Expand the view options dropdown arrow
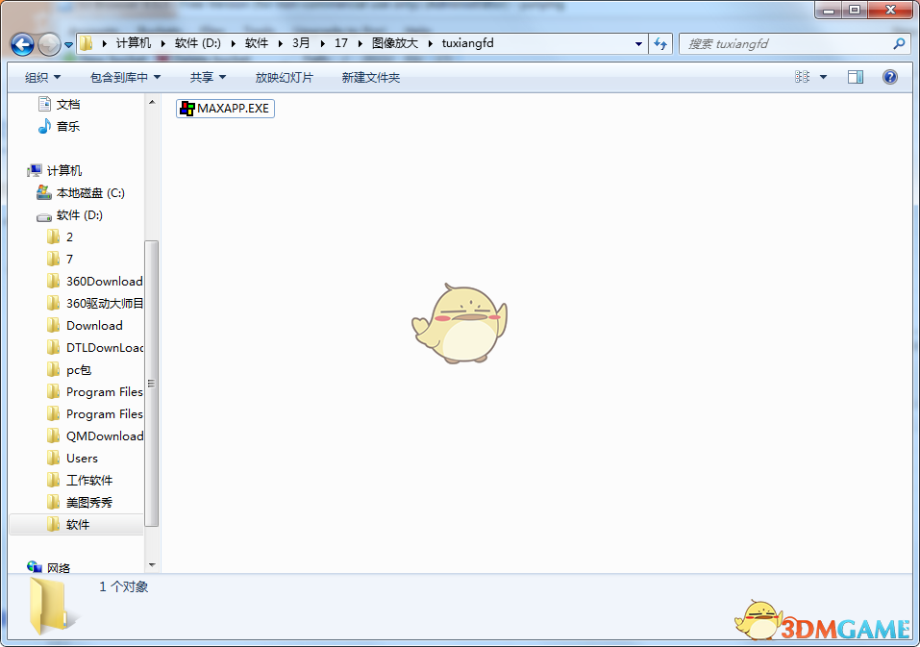The image size is (920, 647). point(823,77)
